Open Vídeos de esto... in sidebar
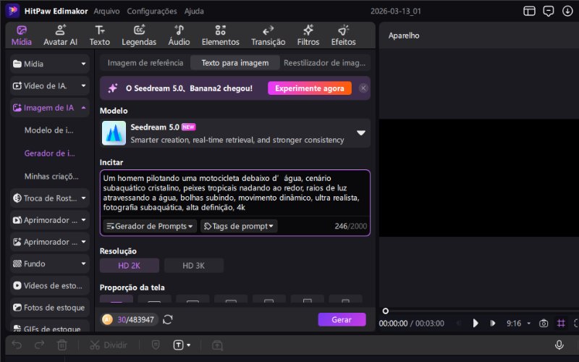 point(50,285)
